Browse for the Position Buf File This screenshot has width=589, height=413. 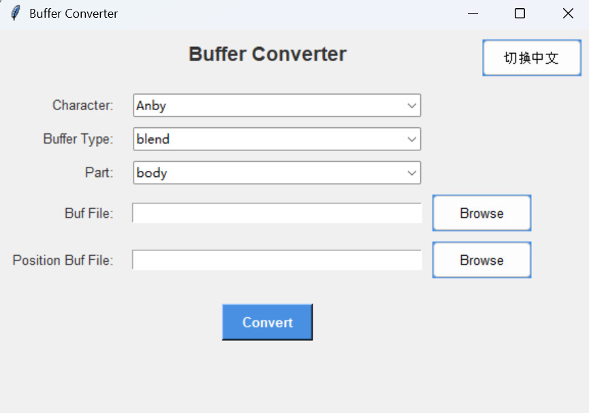coord(481,260)
